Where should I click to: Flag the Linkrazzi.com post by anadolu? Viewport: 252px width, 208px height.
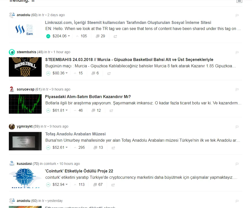click(x=237, y=15)
